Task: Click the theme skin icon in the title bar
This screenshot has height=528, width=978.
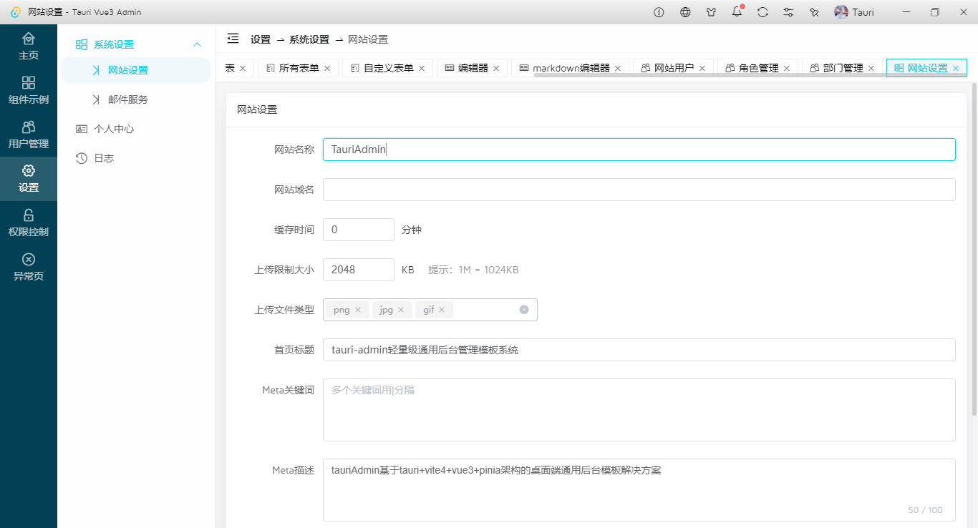Action: tap(711, 11)
